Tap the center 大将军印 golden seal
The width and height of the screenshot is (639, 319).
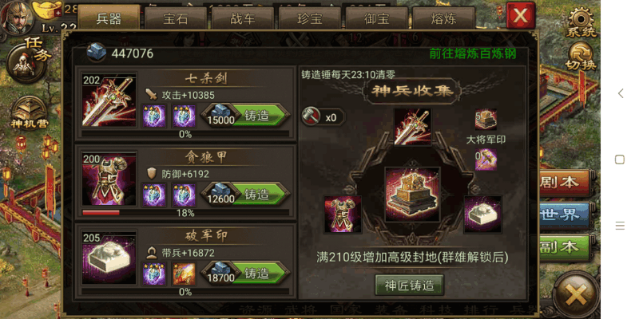[x=412, y=194]
